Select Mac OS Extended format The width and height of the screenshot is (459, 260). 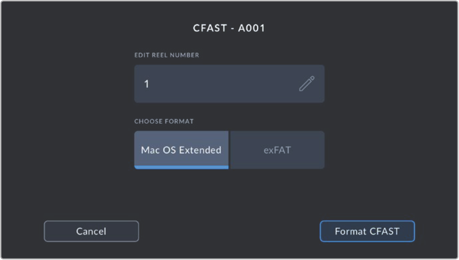click(181, 150)
